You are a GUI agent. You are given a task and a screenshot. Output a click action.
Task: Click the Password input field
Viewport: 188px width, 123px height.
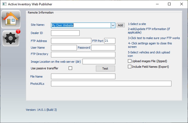pyautogui.click(x=103, y=48)
